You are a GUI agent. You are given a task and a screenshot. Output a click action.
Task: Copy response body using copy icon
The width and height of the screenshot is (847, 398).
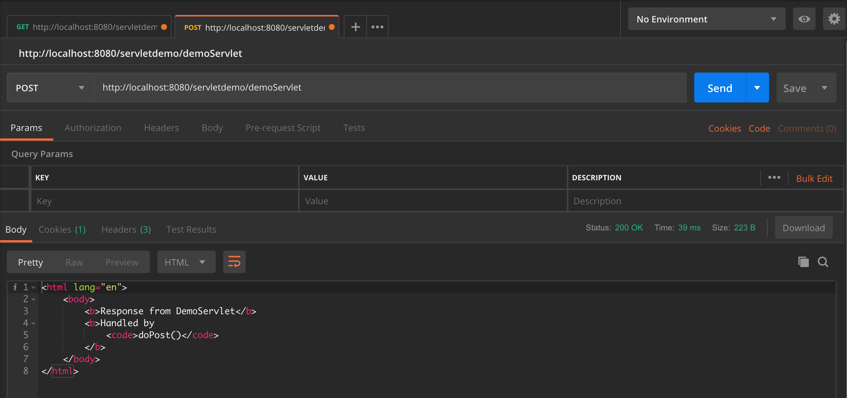tap(803, 262)
